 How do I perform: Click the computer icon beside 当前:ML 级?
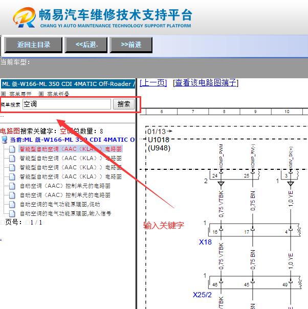pyautogui.click(x=4, y=140)
